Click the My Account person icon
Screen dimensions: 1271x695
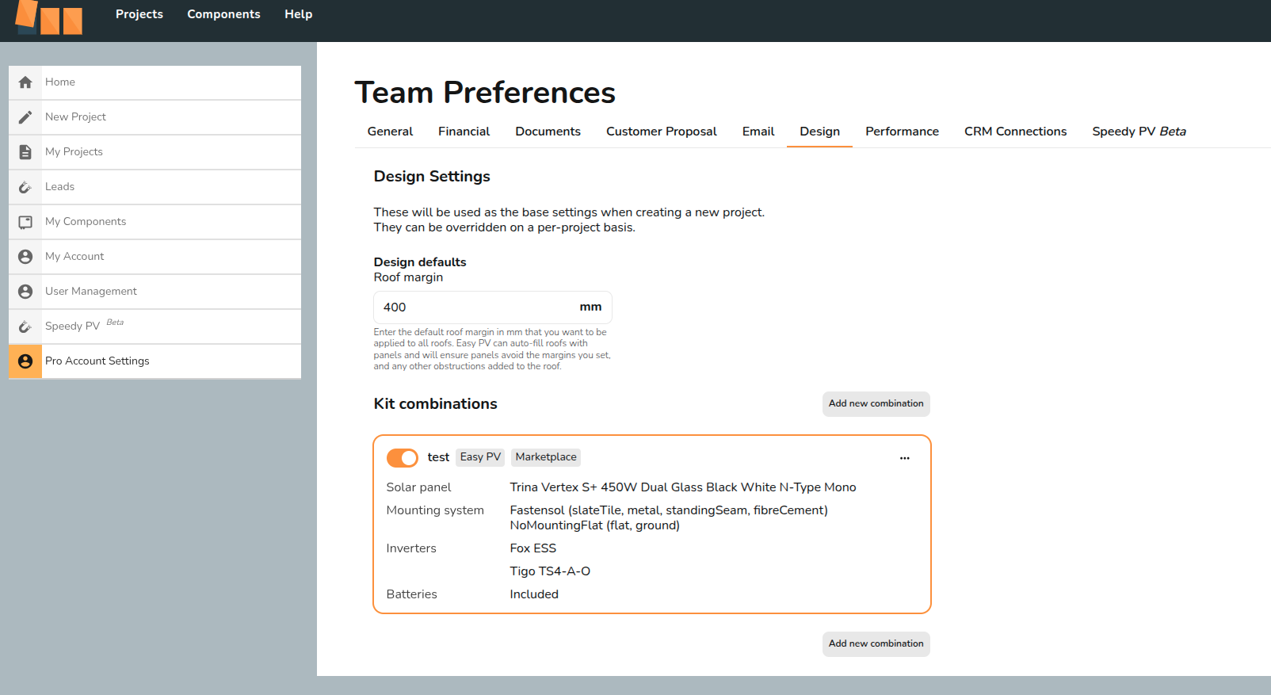[x=25, y=257]
